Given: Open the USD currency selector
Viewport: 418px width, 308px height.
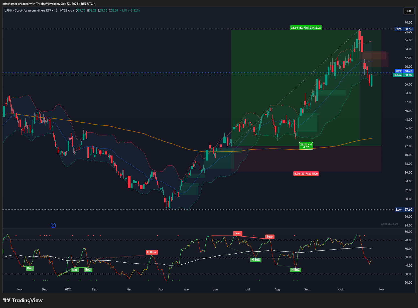Looking at the screenshot, I should coord(408,11).
